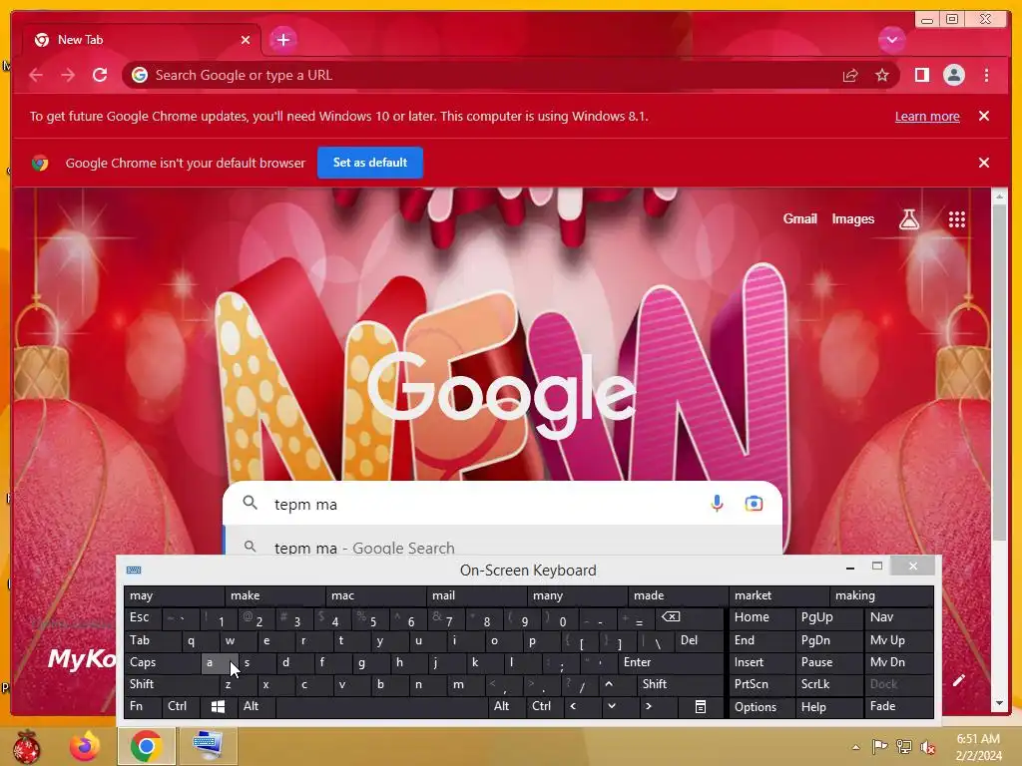Open the Chrome profile avatar
The width and height of the screenshot is (1022, 766).
point(953,76)
